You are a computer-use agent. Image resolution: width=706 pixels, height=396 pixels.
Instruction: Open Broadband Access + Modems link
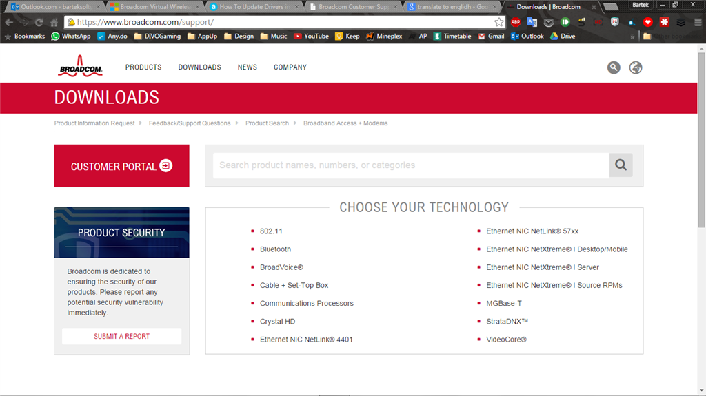click(345, 123)
